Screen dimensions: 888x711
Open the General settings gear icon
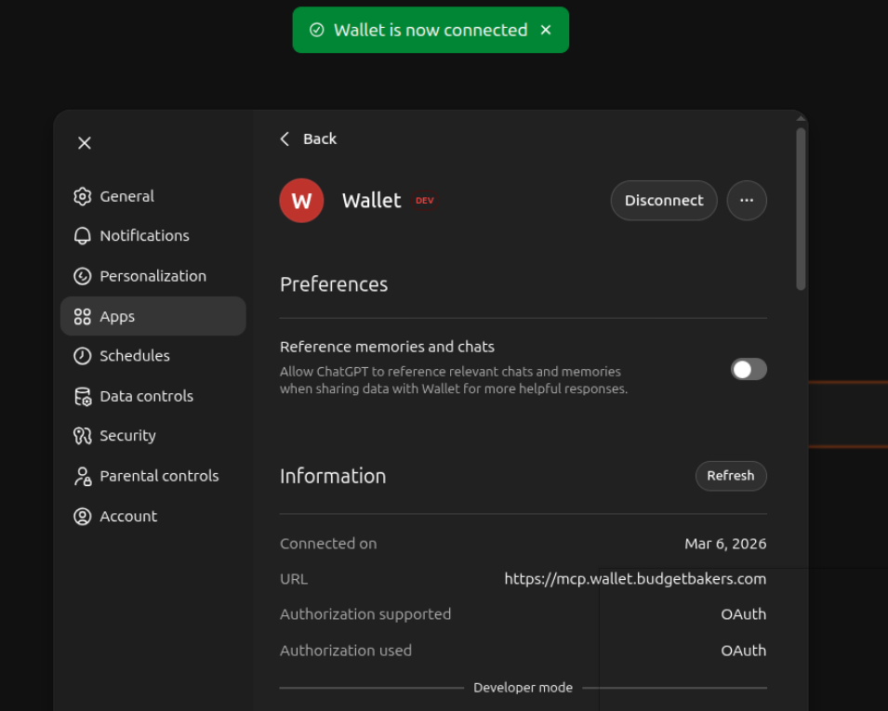[83, 196]
